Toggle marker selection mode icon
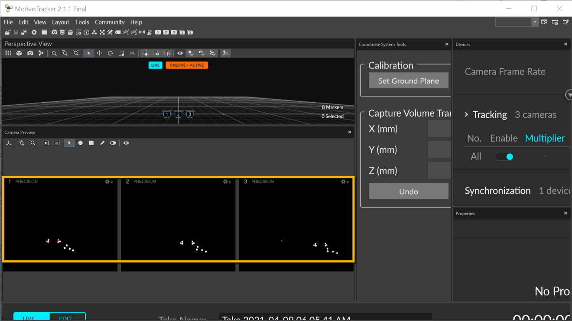This screenshot has width=572, height=321. tap(145, 53)
